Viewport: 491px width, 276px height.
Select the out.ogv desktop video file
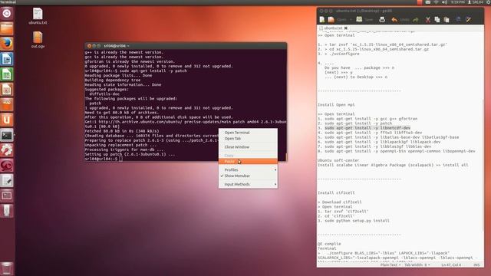[38, 40]
